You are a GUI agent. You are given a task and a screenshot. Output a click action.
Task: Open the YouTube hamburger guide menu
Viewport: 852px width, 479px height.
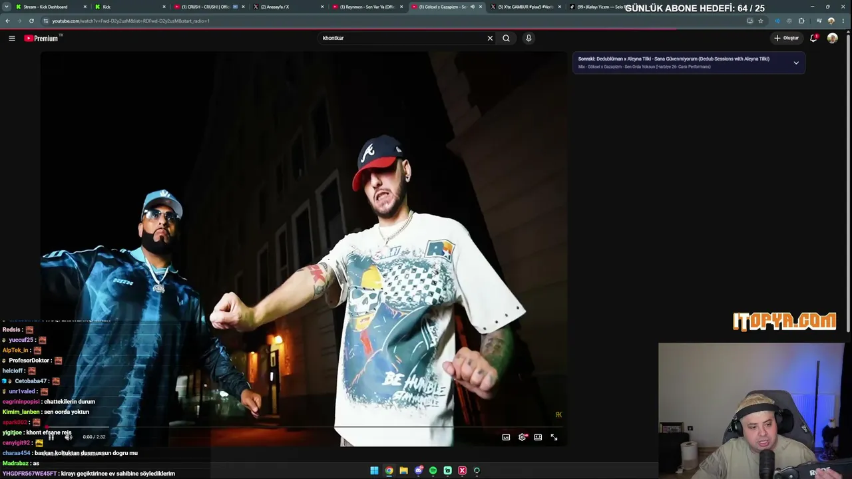tap(12, 38)
